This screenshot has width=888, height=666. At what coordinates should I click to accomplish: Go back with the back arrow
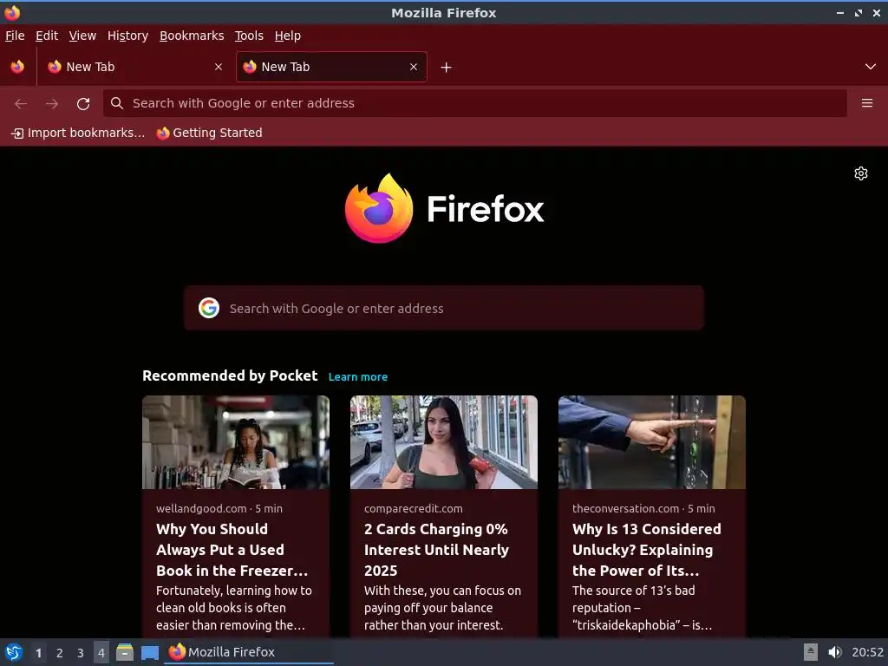[x=21, y=104]
